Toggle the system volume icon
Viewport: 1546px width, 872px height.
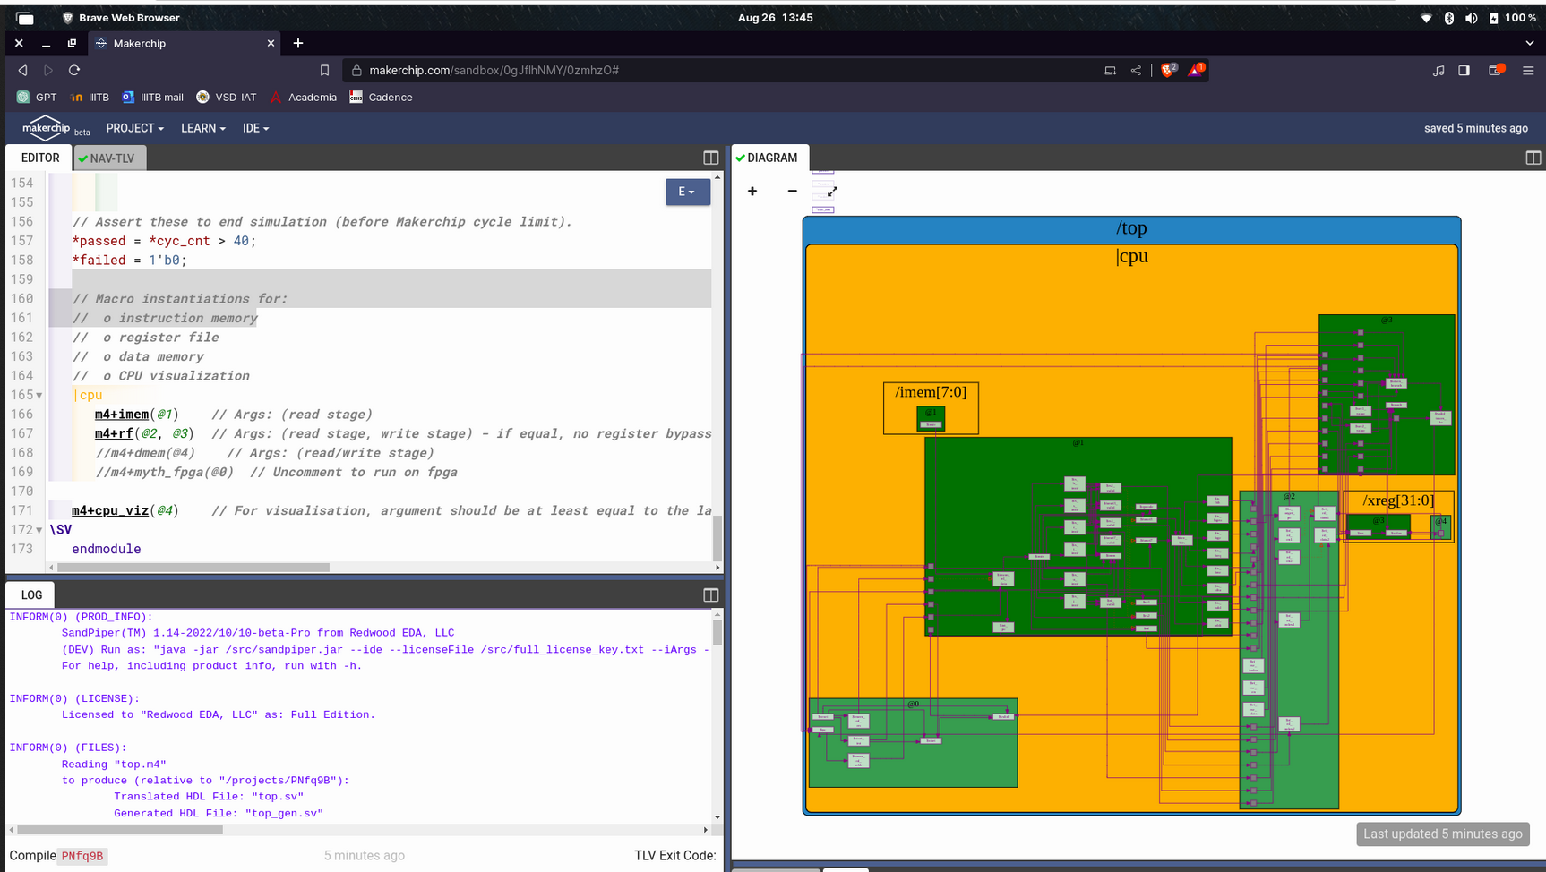[x=1470, y=18]
